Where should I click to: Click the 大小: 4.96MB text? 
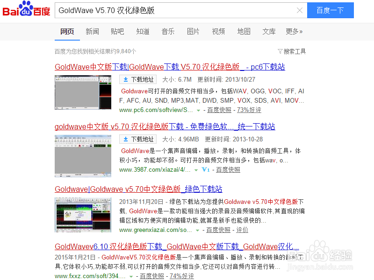[180, 139]
